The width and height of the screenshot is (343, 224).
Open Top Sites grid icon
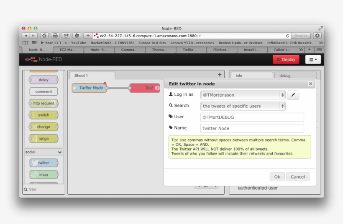coord(34,43)
